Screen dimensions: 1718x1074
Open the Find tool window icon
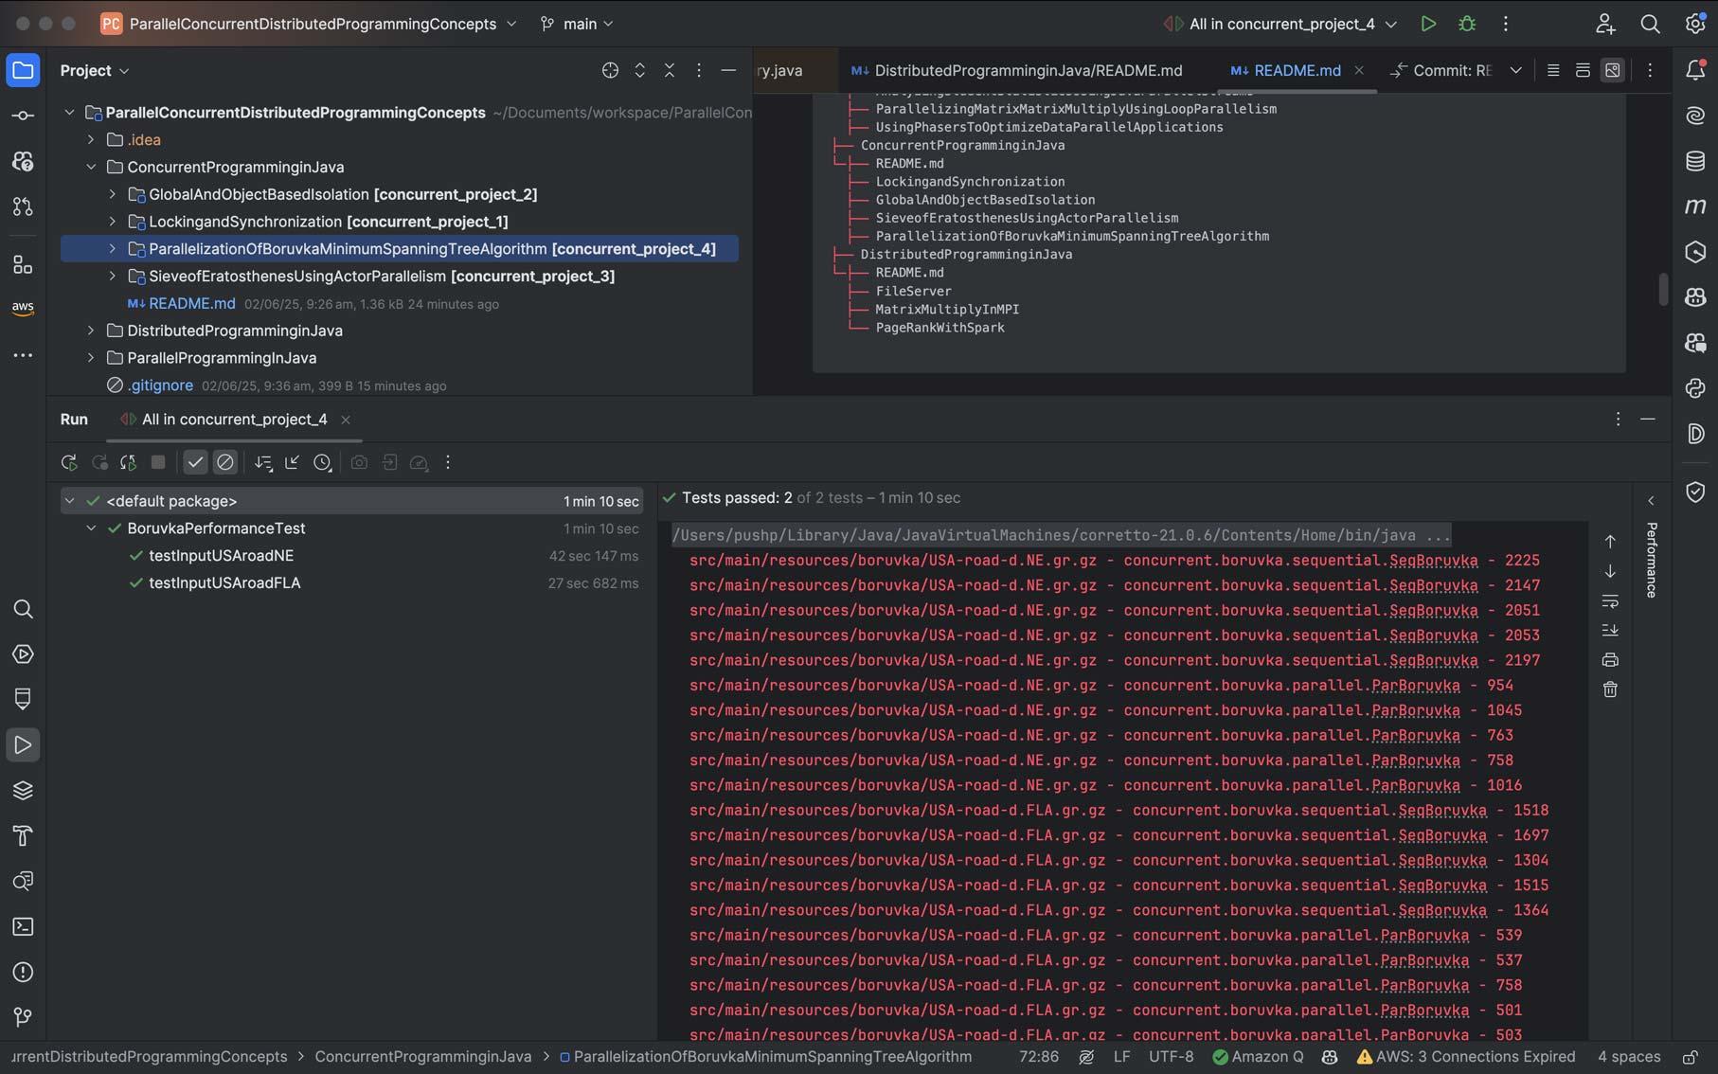pos(23,609)
